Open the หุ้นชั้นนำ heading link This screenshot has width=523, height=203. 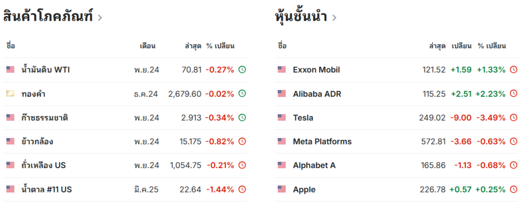coord(301,16)
